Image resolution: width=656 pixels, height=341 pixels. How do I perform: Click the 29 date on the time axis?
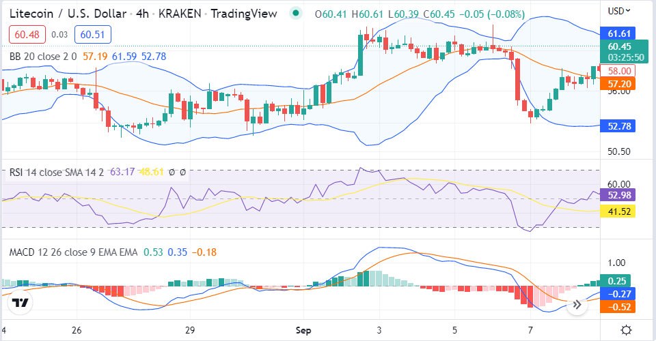191,330
